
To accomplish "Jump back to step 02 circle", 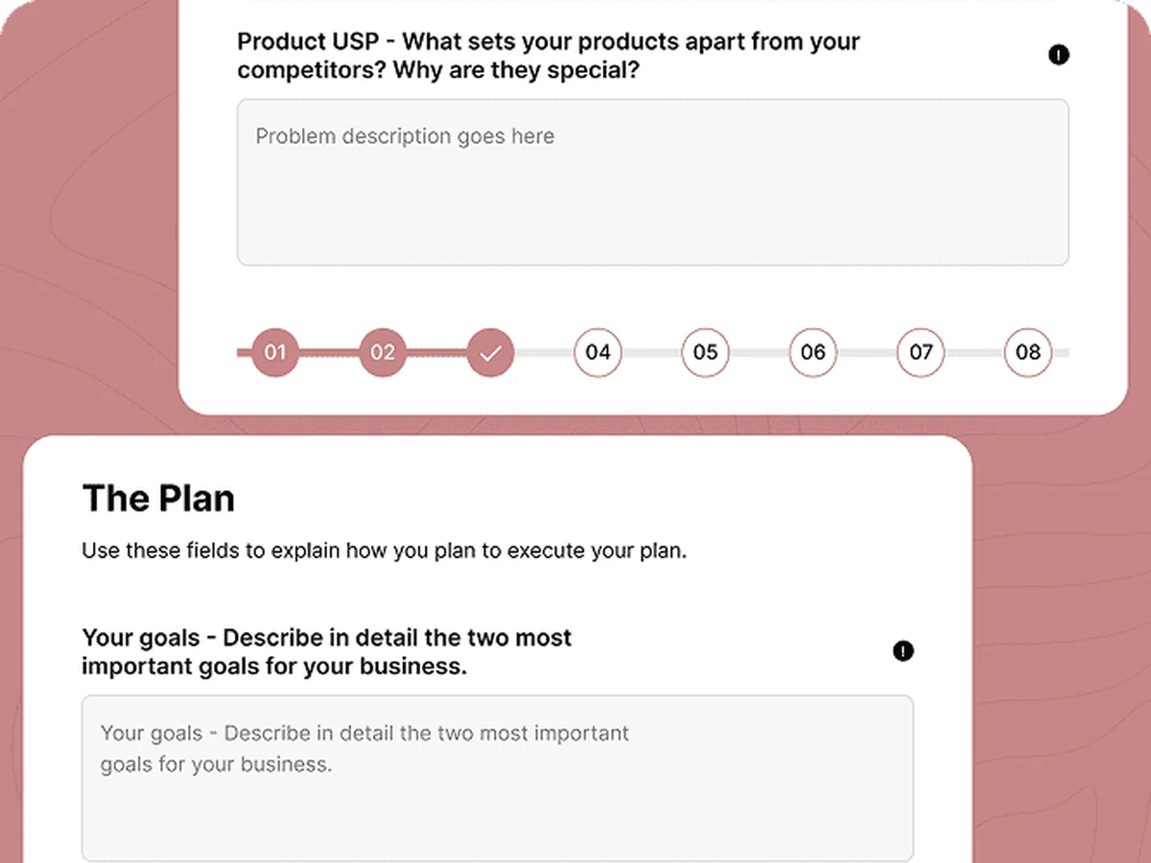I will pyautogui.click(x=382, y=353).
